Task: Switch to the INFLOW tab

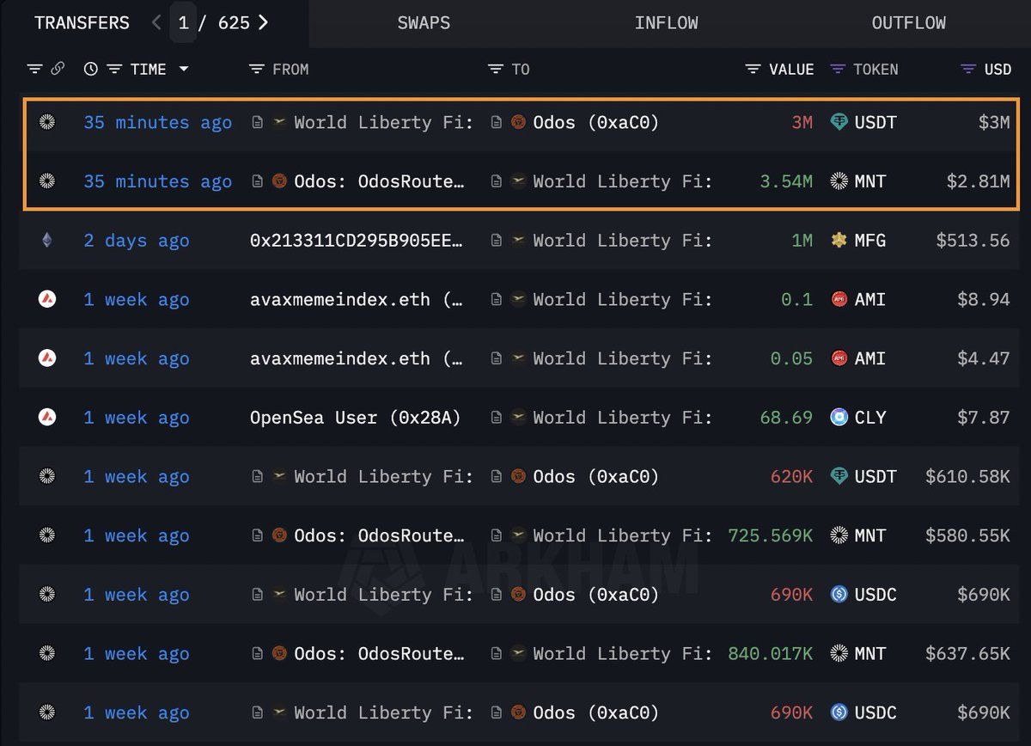Action: [666, 23]
